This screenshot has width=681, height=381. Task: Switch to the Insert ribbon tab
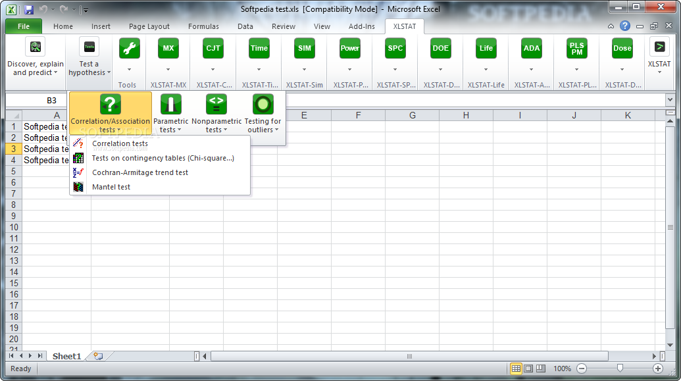pos(101,26)
